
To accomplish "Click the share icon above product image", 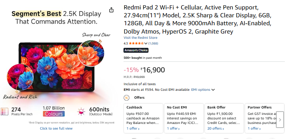I will (111, 10).
